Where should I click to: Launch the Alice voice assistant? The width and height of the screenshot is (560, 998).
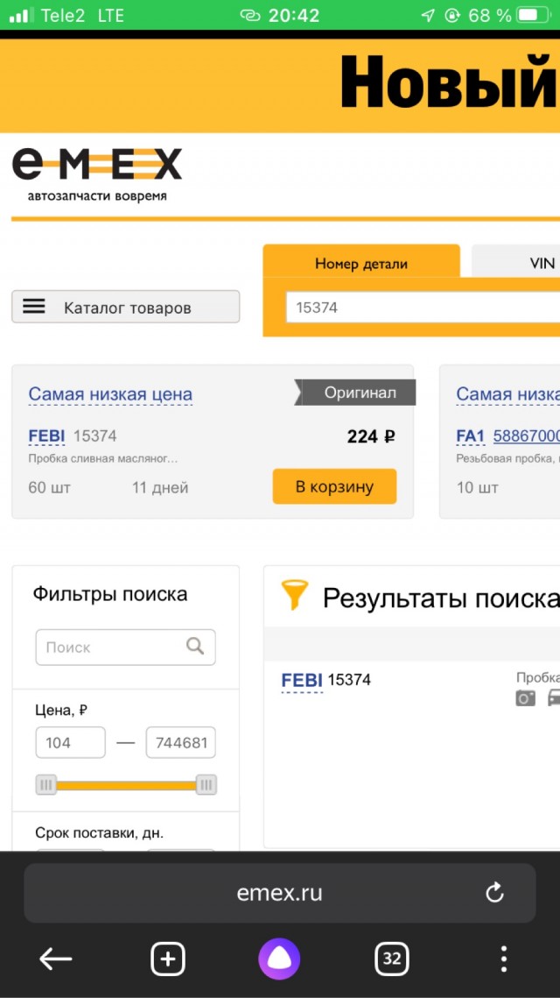(279, 959)
